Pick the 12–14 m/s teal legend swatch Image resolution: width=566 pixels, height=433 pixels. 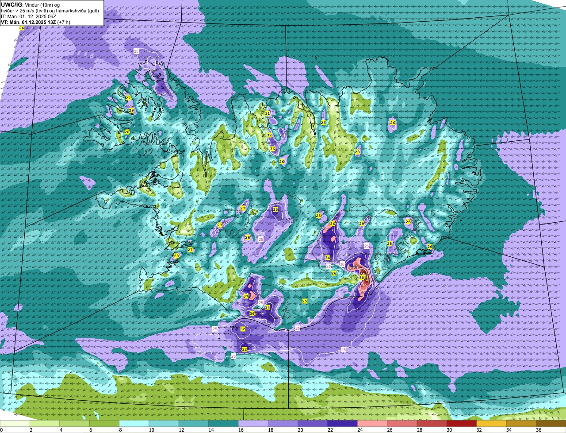click(x=194, y=423)
